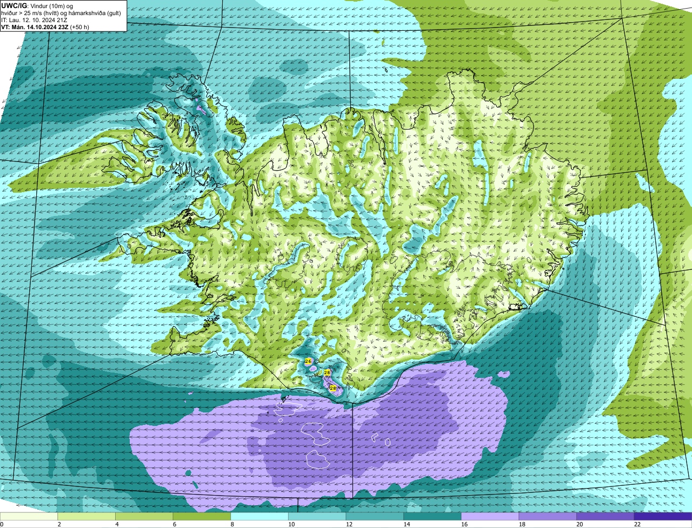
Task: Select the 8–10 m/s light cyan swatch
Action: point(259,516)
